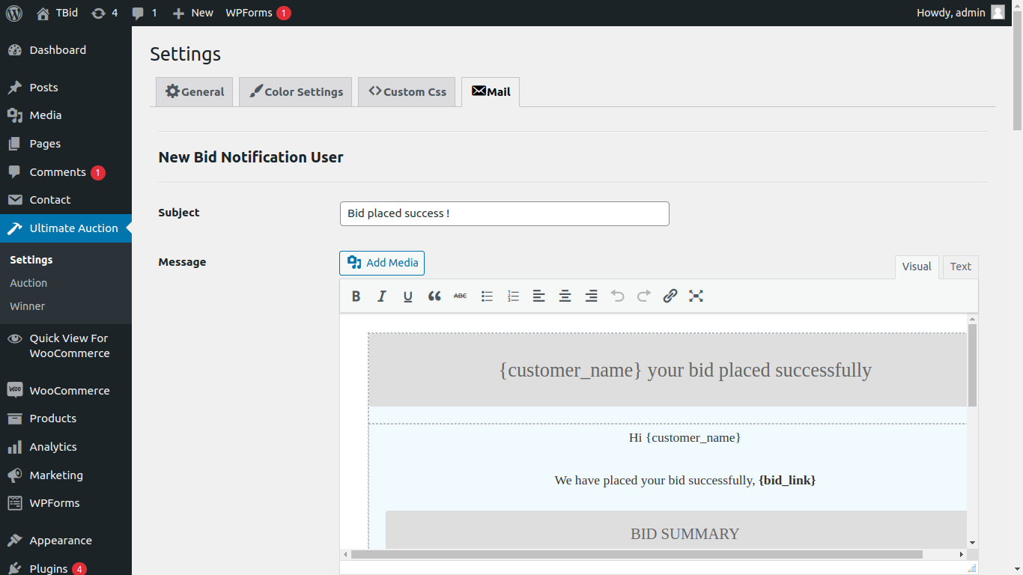Switch to the Color Settings tab
Screen dimensions: 1023x575
pos(296,92)
